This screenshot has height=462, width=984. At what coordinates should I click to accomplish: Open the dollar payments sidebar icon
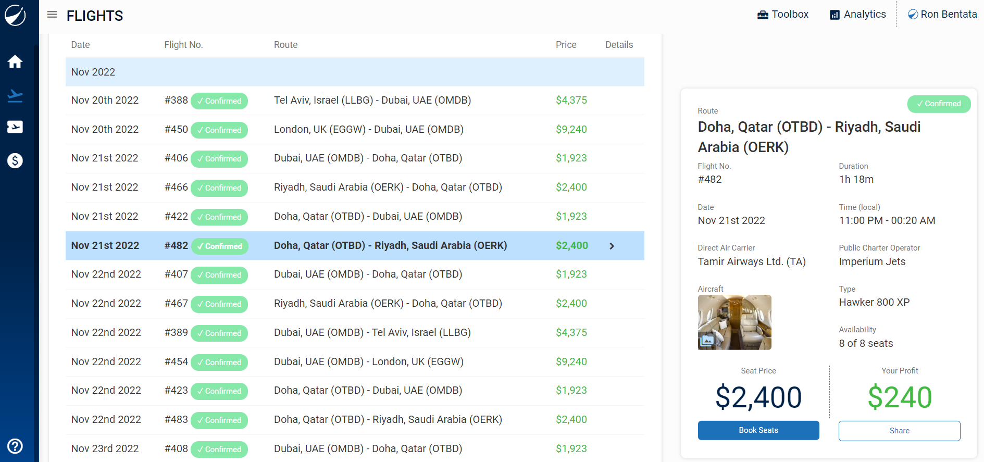(x=15, y=160)
